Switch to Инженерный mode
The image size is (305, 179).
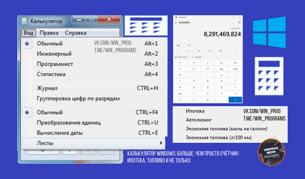coord(94,53)
